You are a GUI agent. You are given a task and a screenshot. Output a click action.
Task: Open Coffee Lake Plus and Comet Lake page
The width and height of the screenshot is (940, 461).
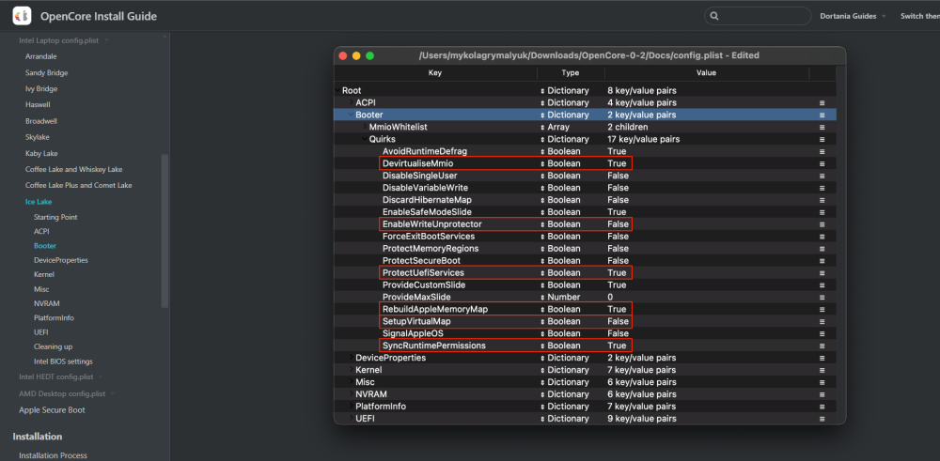coord(79,186)
